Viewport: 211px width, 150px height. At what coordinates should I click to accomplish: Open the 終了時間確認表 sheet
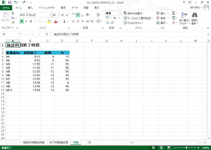click(59, 142)
